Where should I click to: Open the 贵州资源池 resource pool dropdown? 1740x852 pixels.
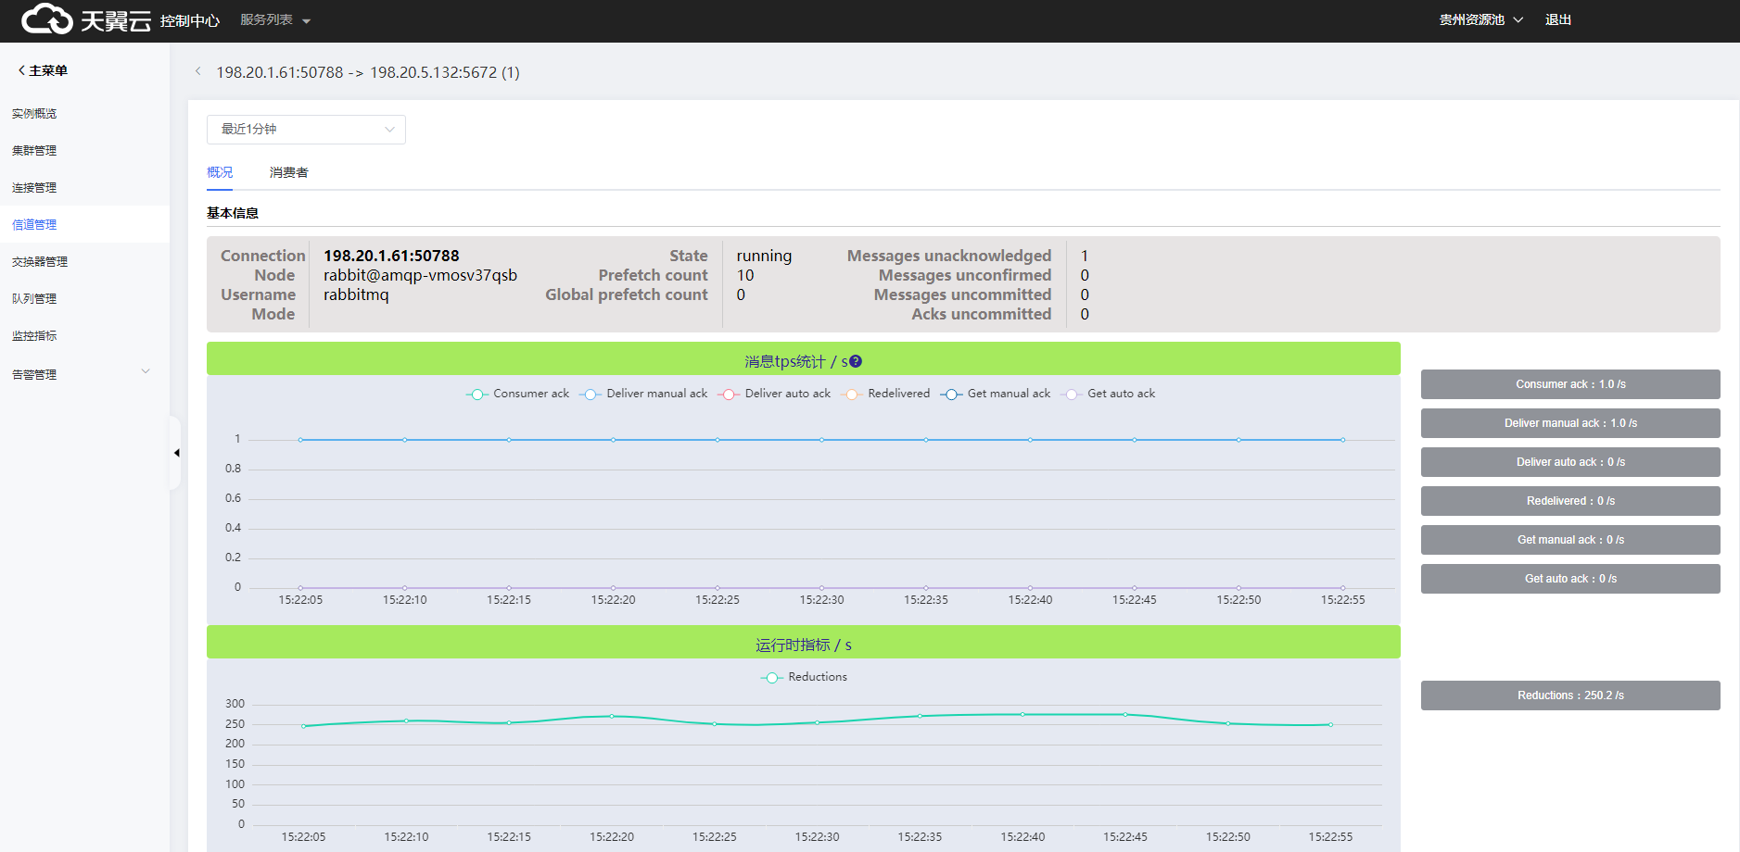pos(1480,20)
